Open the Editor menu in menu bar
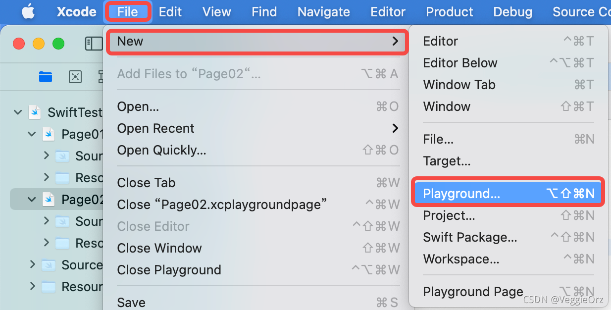This screenshot has width=611, height=310. pos(388,12)
